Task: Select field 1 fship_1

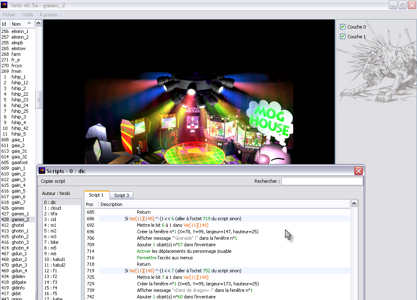Action: pos(18,77)
